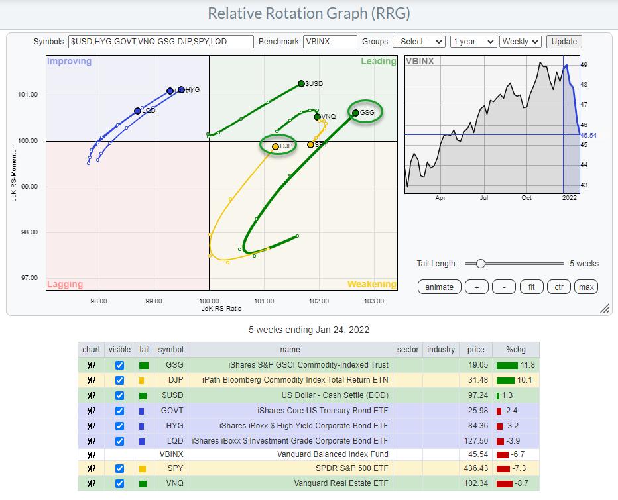Open the chart icon for VBINX row

click(91, 455)
